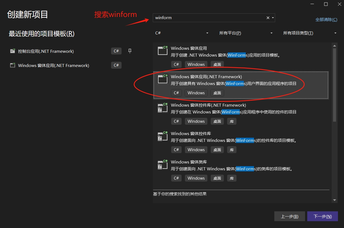Click the Windows 窗体应用 template icon
This screenshot has height=228, width=344.
click(162, 51)
